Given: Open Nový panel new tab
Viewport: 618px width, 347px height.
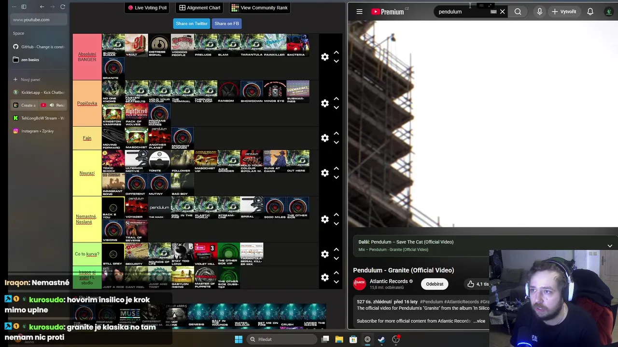Looking at the screenshot, I should point(39,80).
